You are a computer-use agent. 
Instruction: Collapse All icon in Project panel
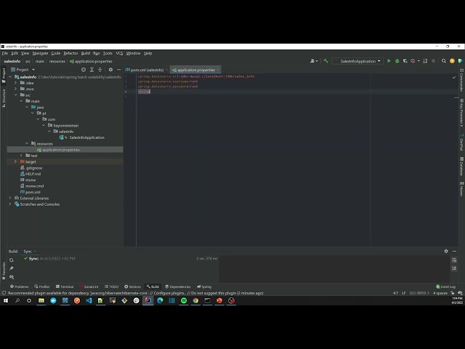(x=100, y=70)
